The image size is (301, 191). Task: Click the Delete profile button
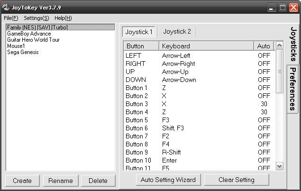coord(98,181)
